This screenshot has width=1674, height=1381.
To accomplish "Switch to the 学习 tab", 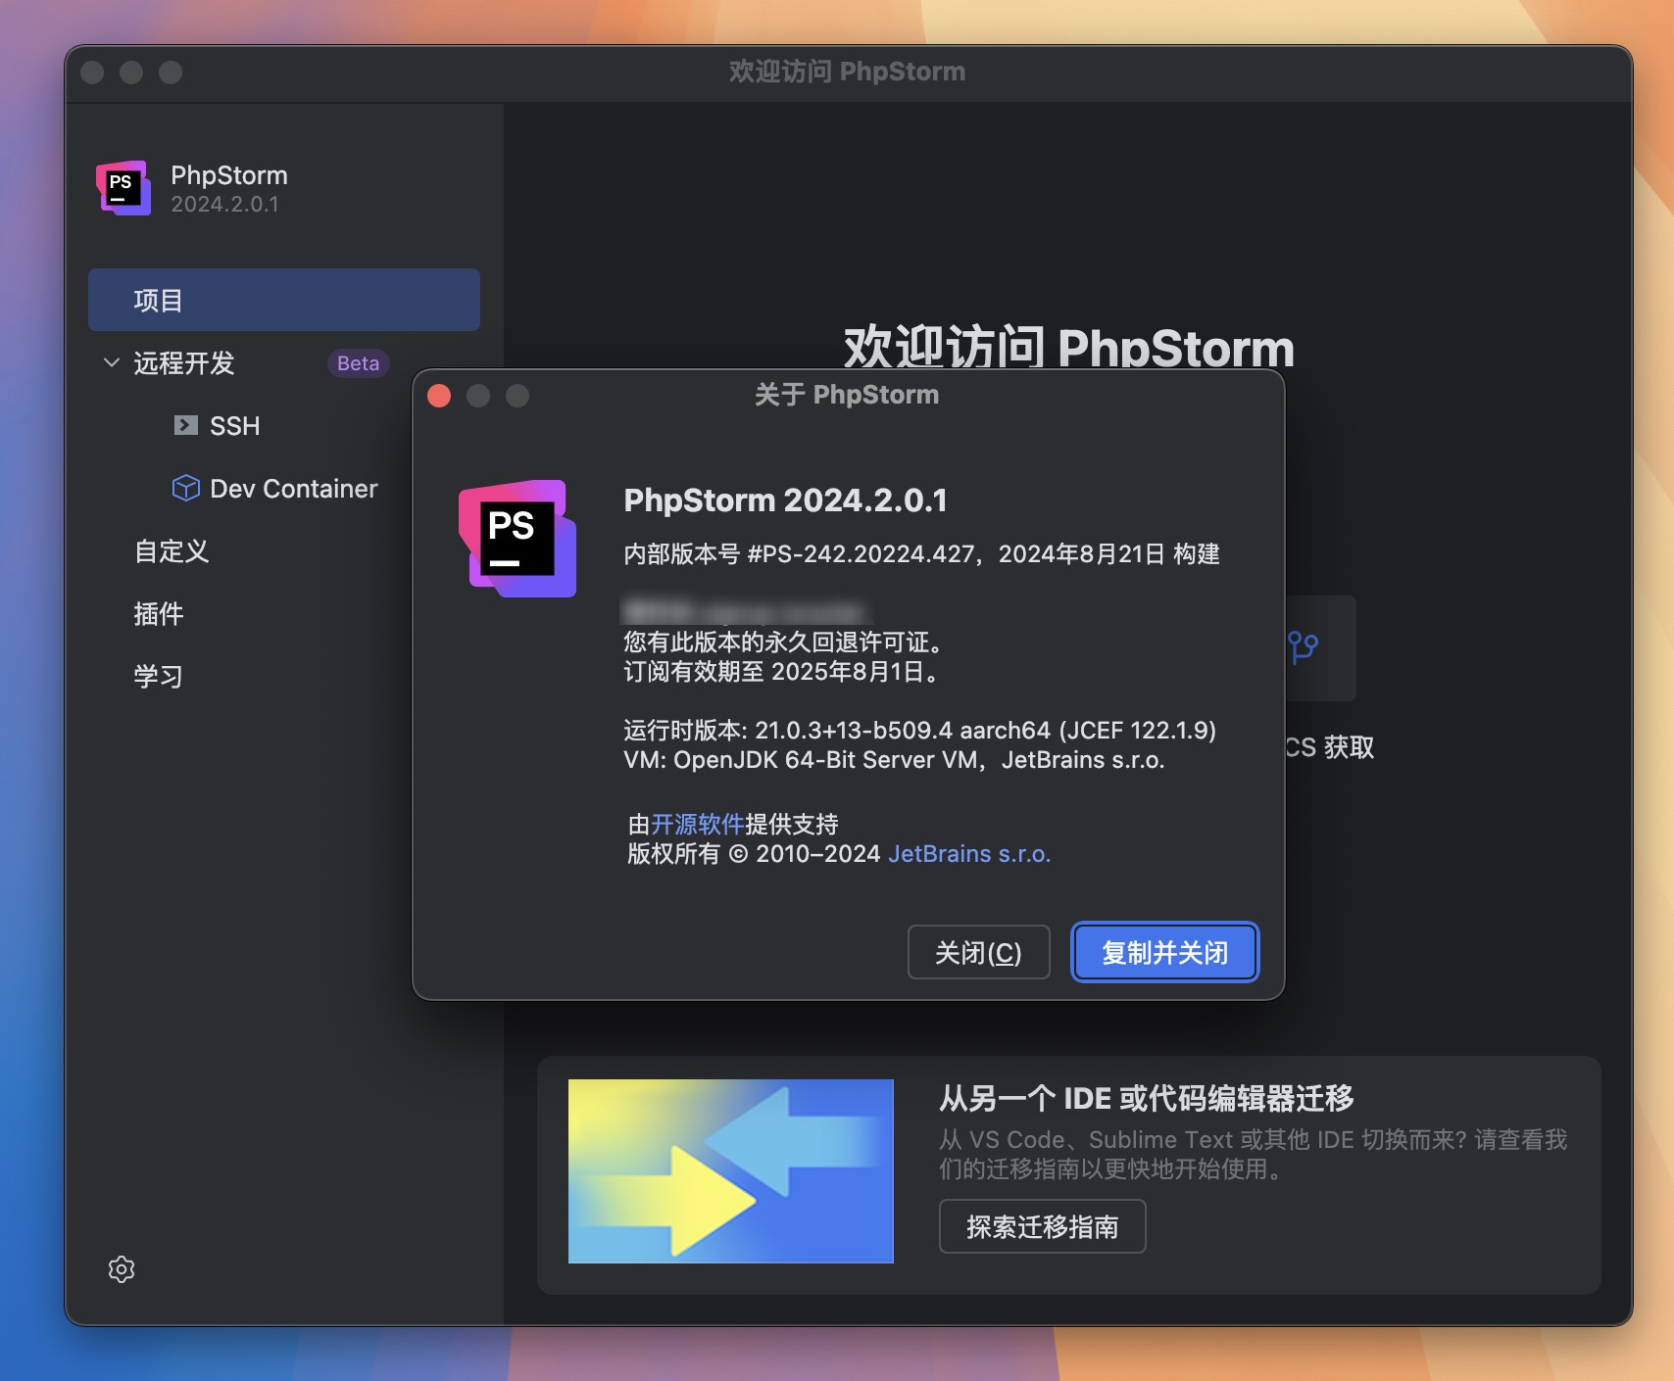I will tap(158, 677).
